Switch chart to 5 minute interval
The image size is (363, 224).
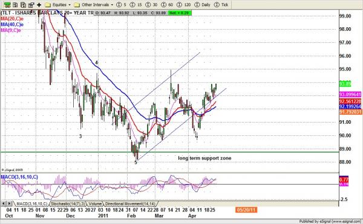[122, 5]
